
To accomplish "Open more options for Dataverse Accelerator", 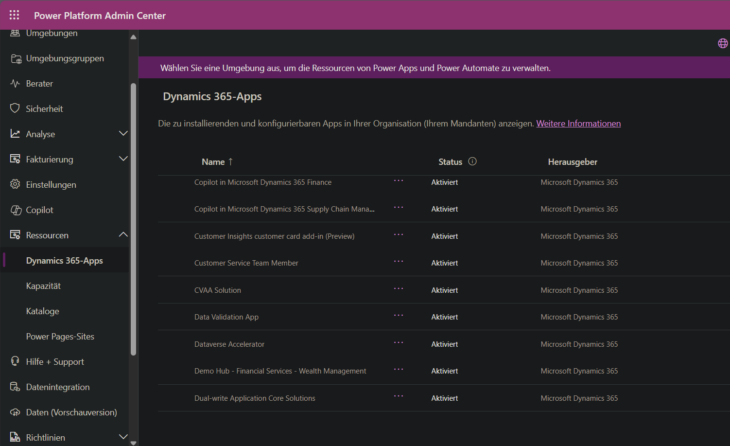I will click(x=399, y=343).
